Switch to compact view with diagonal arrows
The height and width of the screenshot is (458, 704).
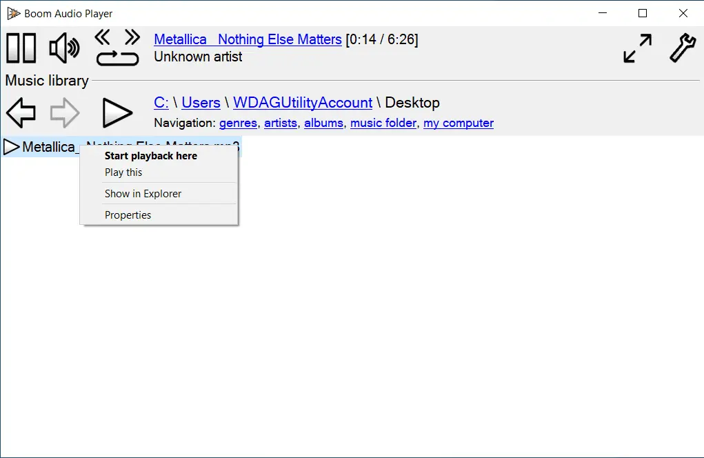(x=638, y=48)
